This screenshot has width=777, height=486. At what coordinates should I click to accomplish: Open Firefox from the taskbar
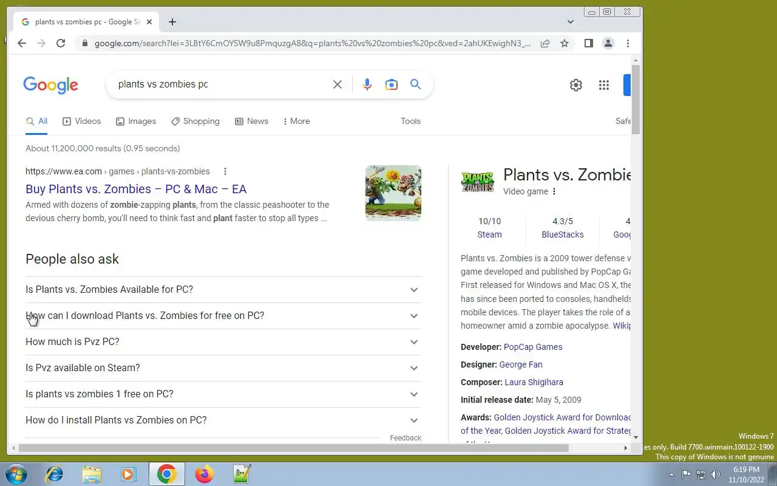(205, 474)
